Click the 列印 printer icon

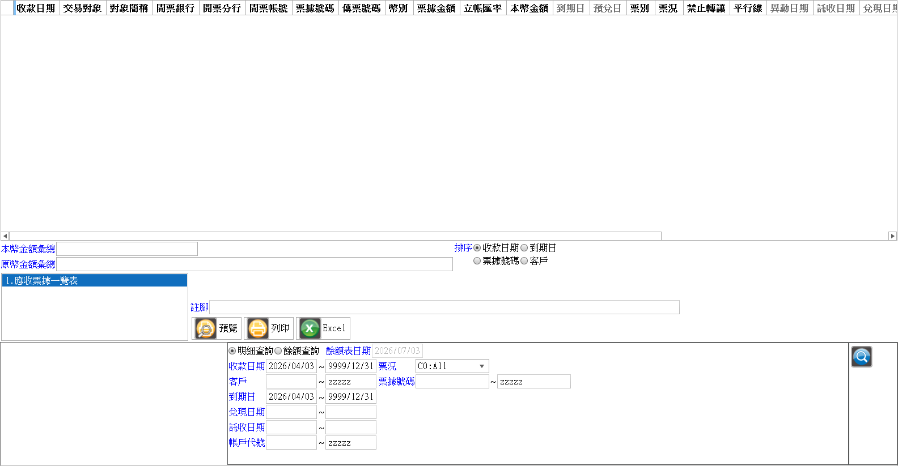click(257, 328)
